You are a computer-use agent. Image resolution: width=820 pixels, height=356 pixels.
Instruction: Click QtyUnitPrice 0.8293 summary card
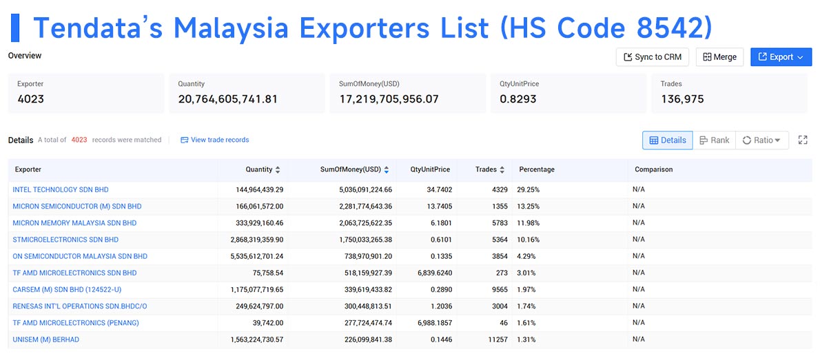coord(568,92)
